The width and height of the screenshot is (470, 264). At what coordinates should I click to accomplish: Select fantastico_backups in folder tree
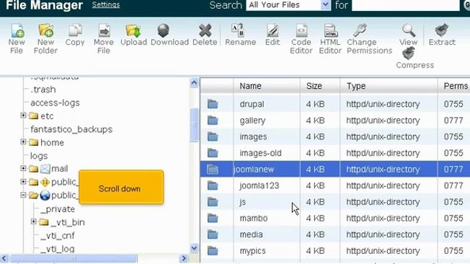point(71,129)
